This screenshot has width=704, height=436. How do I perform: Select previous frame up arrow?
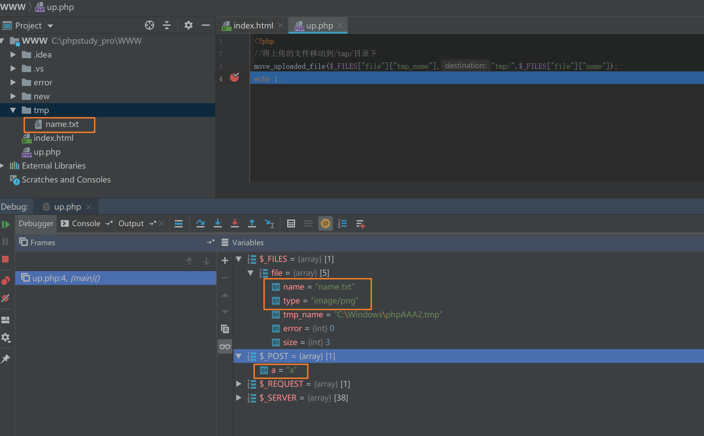pos(189,261)
